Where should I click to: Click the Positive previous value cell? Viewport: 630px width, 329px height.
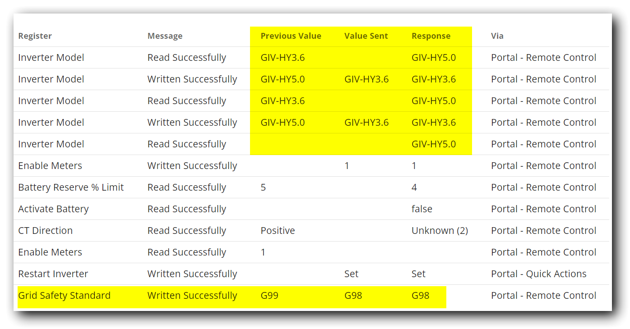(x=278, y=231)
